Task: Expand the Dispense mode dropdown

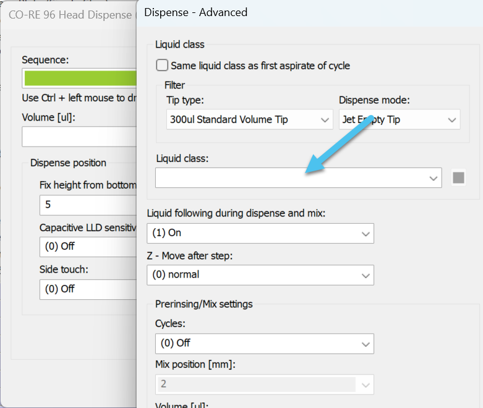Action: pos(399,120)
